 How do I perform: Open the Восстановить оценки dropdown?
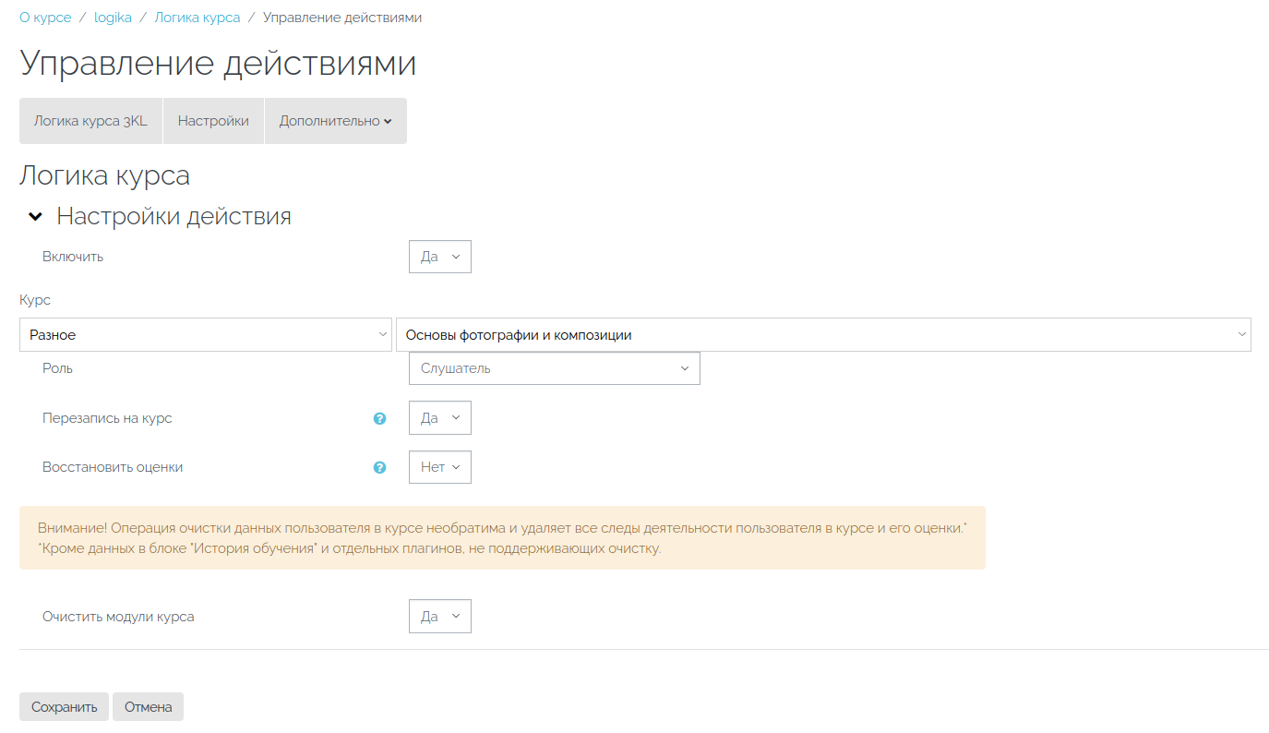(x=439, y=467)
